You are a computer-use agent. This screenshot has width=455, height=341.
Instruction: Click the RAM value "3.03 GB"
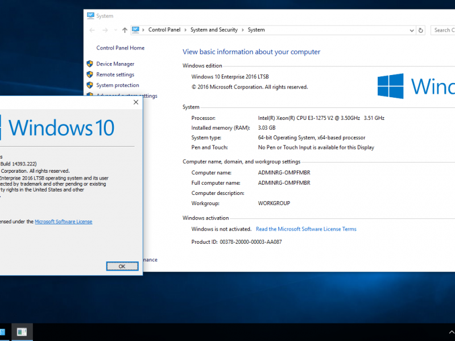click(x=267, y=127)
